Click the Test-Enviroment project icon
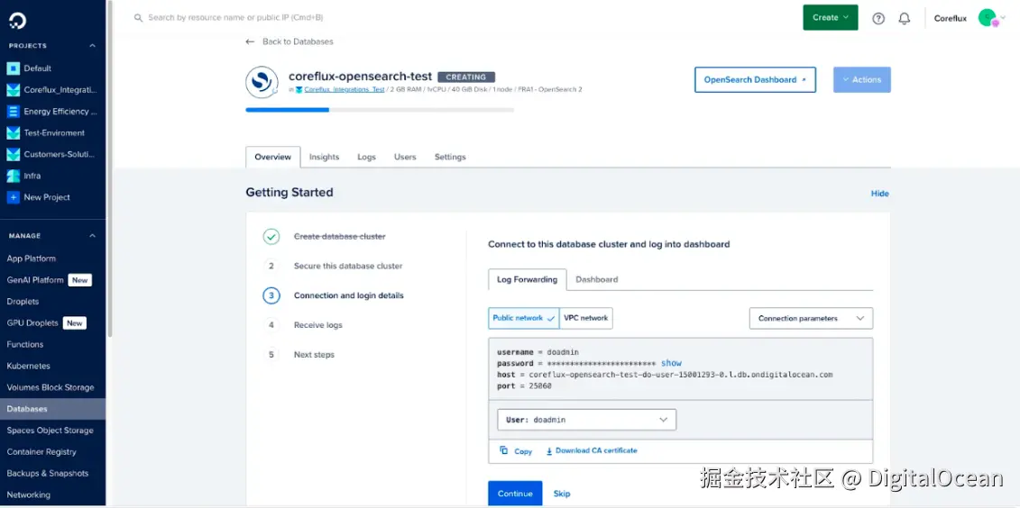Screen dimensions: 1020x508 [x=13, y=132]
